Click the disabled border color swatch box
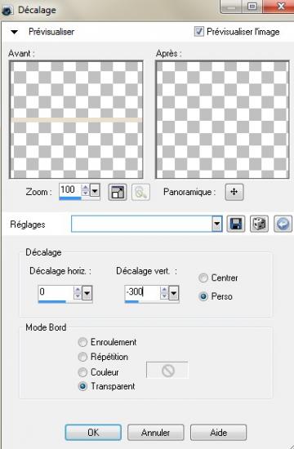The height and width of the screenshot is (449, 294). coord(167,371)
